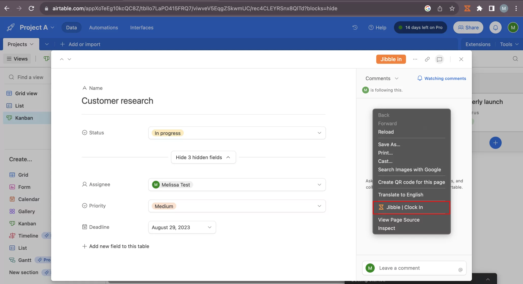Image resolution: width=523 pixels, height=284 pixels.
Task: Click the Jibble extension icon in browser toolbar
Action: [467, 8]
